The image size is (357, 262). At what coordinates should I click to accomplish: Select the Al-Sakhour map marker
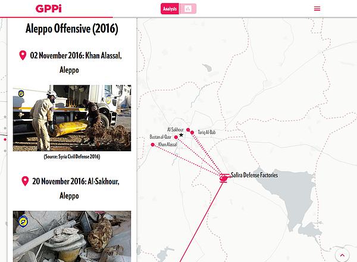tap(188, 130)
